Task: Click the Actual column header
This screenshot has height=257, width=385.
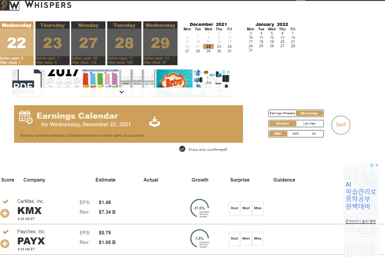Action: pos(151,180)
